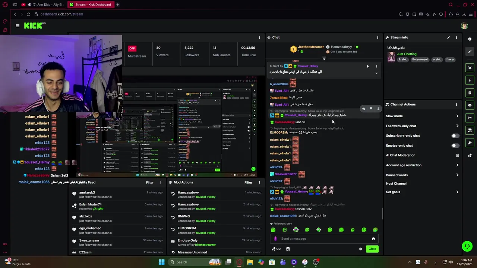Delete the hovered chat message
Viewport: 477px width, 268px height.
click(378, 109)
